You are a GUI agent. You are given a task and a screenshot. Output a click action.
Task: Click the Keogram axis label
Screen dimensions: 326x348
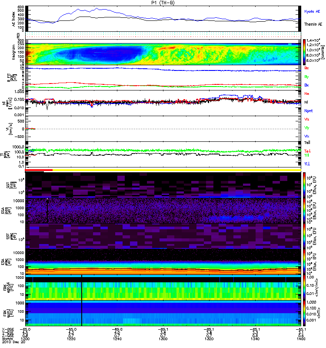tap(13, 52)
